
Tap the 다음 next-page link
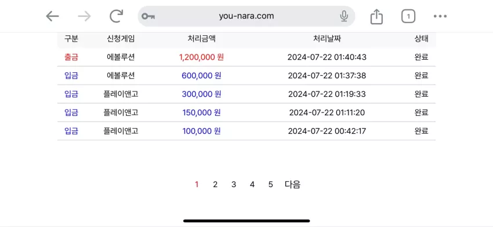click(293, 185)
